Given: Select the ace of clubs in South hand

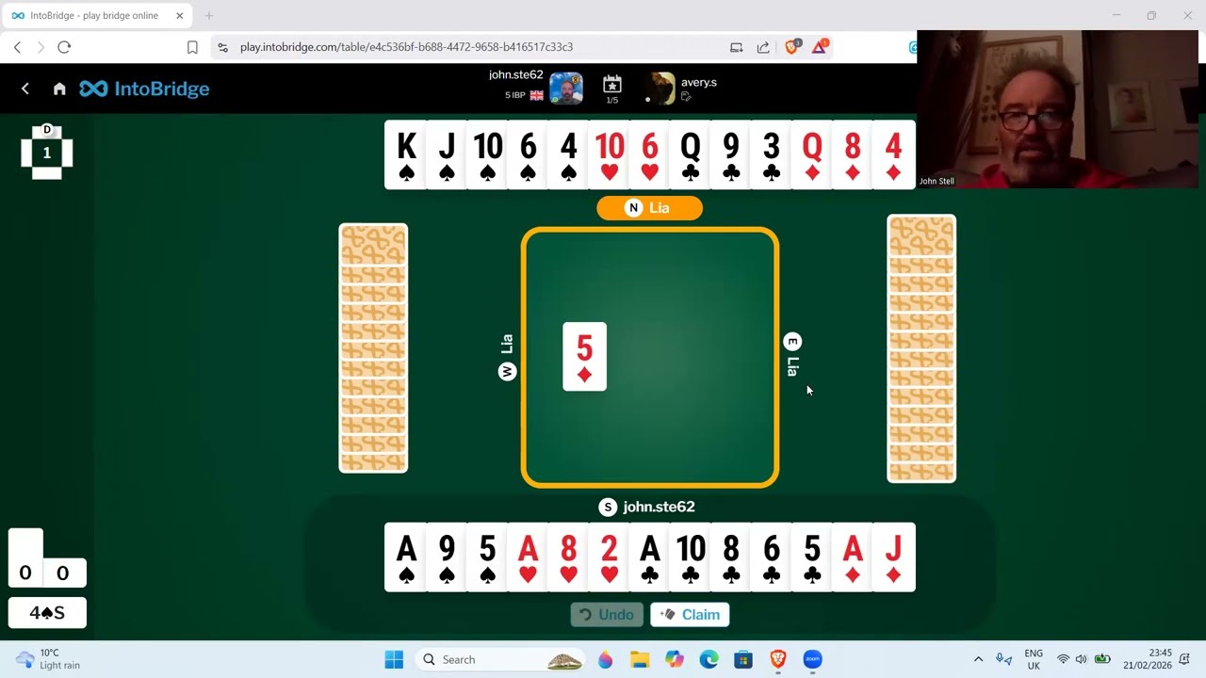Looking at the screenshot, I should point(649,557).
